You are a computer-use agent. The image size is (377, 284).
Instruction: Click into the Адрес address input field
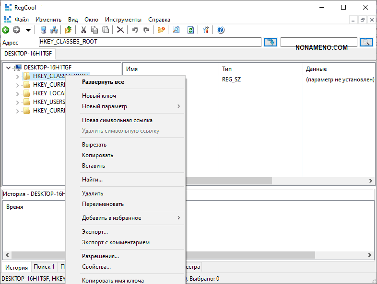tap(149, 42)
